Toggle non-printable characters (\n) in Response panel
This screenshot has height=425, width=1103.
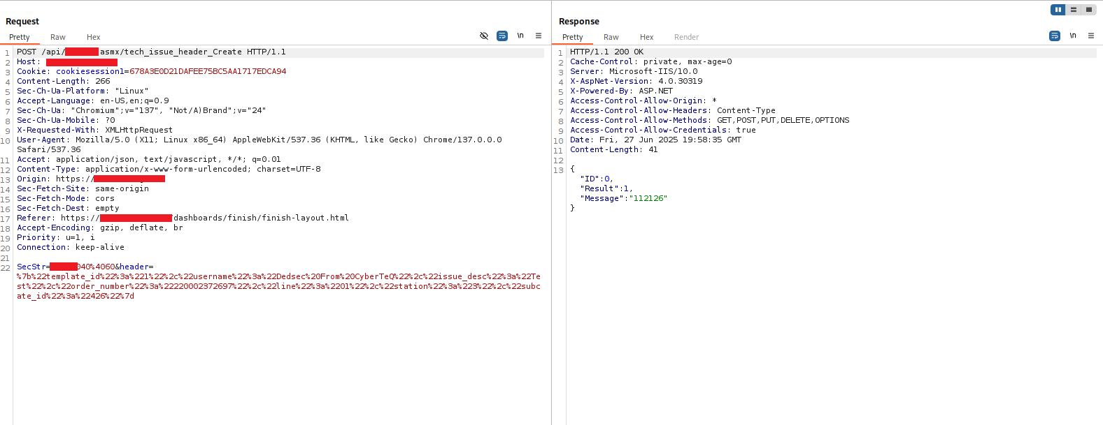[1073, 36]
